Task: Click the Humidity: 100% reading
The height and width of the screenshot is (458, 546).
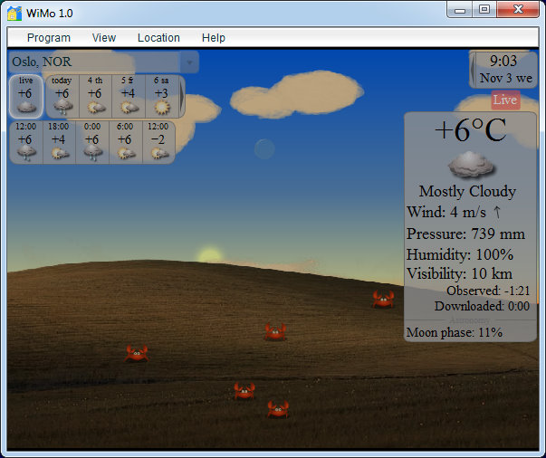Action: coord(460,254)
